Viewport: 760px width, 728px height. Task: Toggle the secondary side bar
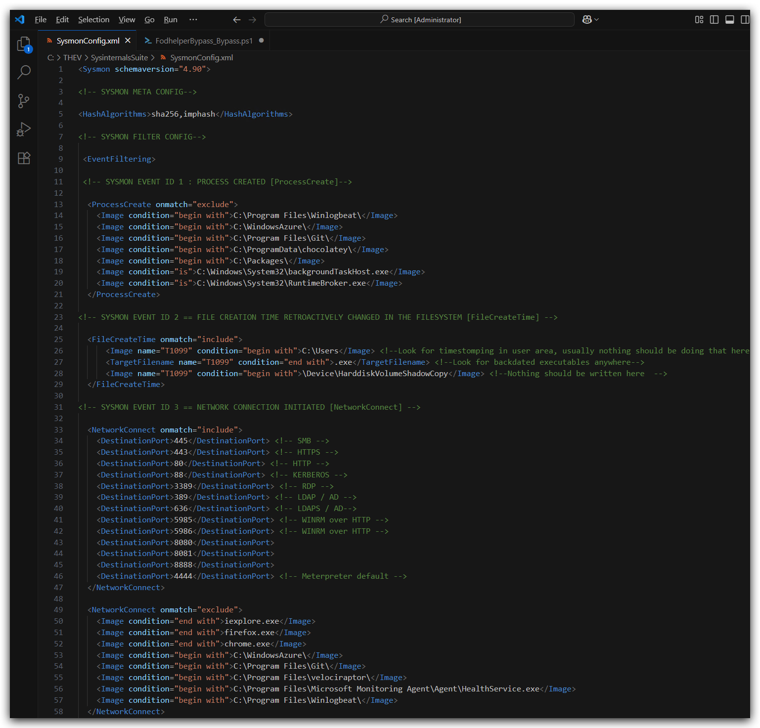click(x=745, y=20)
